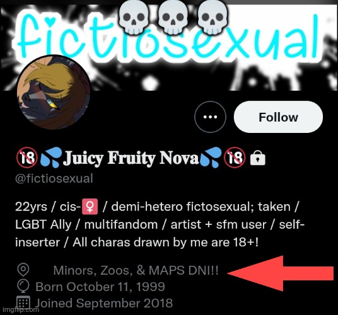
Task: Open the fictiosexual header banner image
Action: (169, 45)
